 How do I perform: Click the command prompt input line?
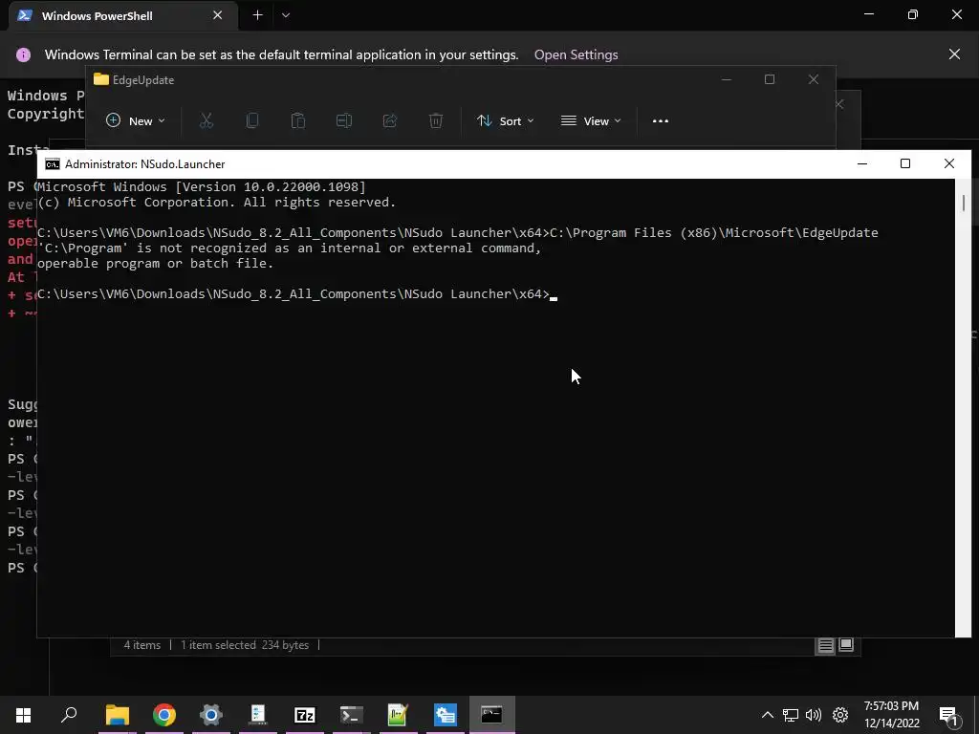(298, 294)
